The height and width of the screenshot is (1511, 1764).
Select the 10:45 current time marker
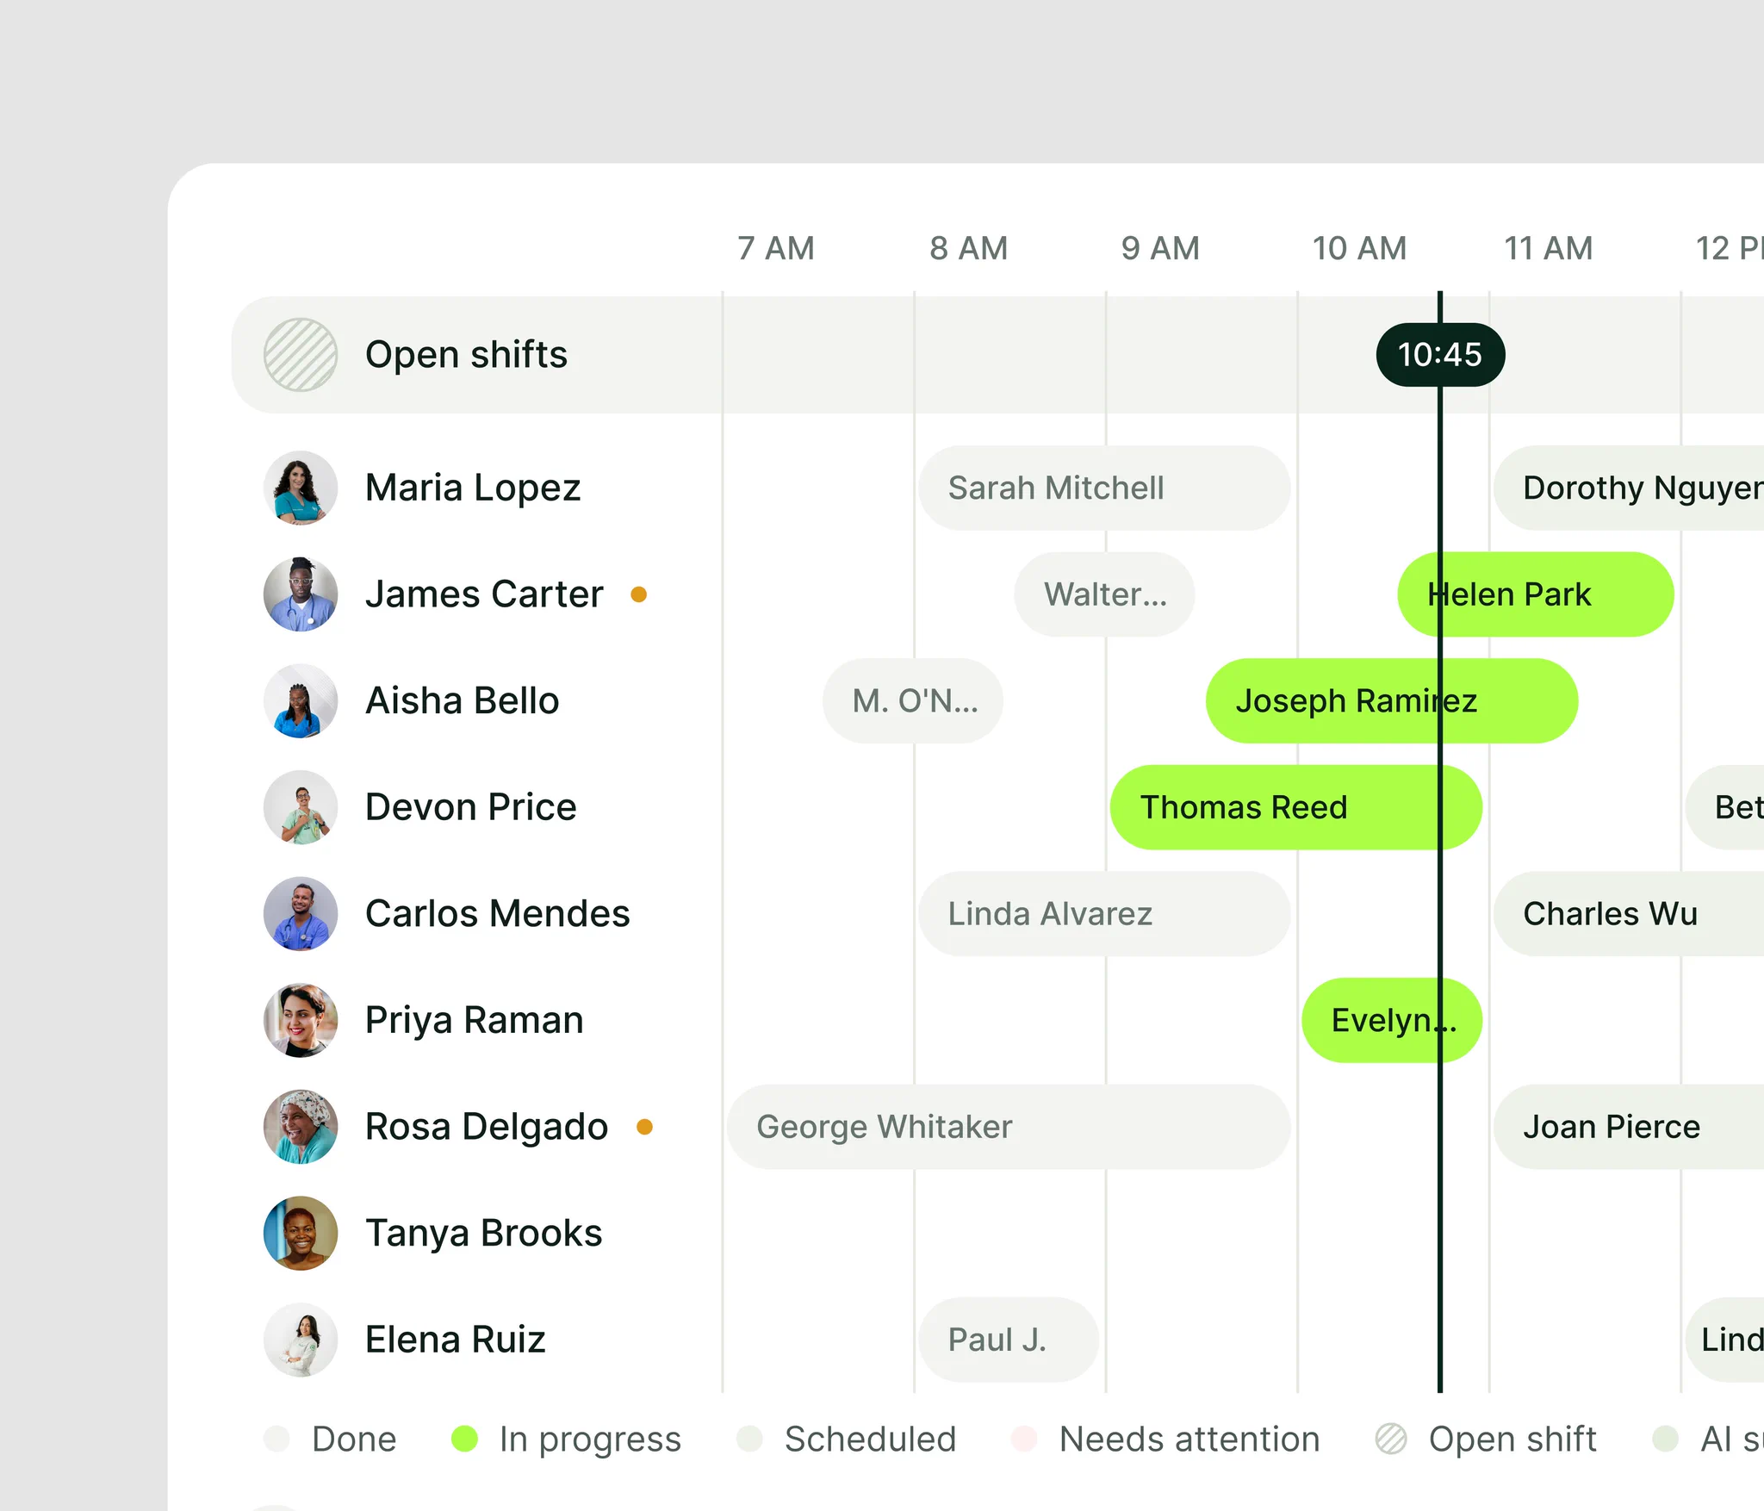[1440, 355]
